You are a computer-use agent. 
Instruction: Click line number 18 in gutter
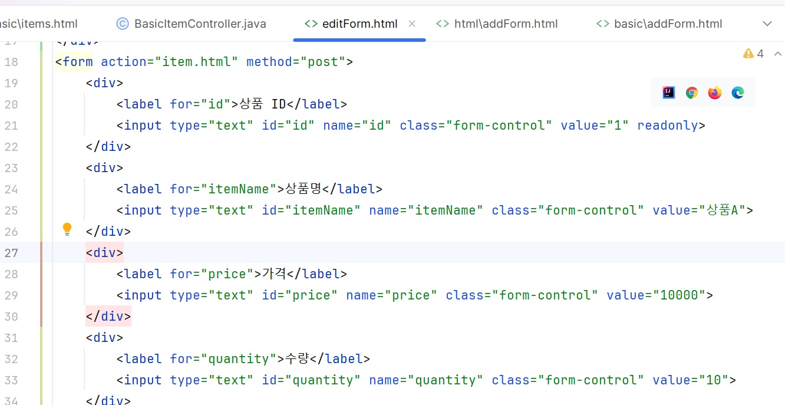point(11,62)
